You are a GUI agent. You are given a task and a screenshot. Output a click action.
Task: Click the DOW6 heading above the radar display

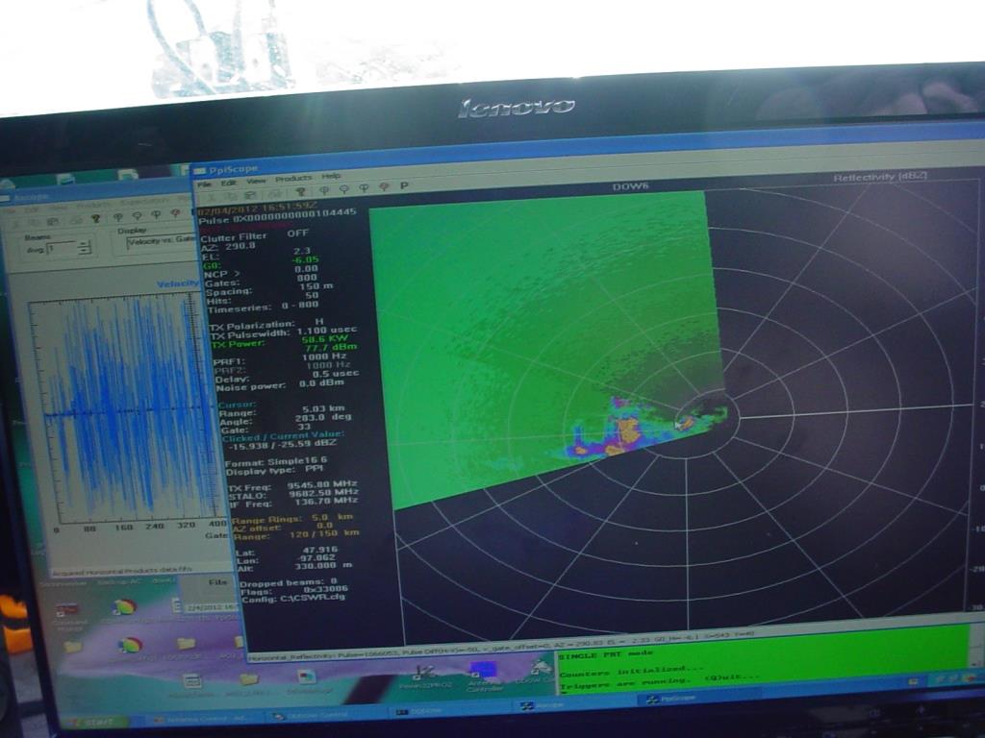630,187
